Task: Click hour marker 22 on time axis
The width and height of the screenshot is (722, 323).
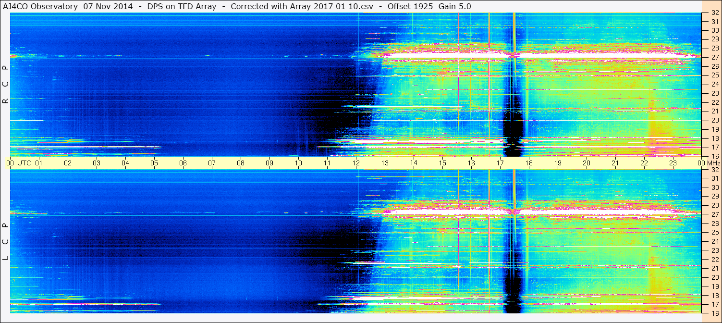Action: tap(644, 163)
